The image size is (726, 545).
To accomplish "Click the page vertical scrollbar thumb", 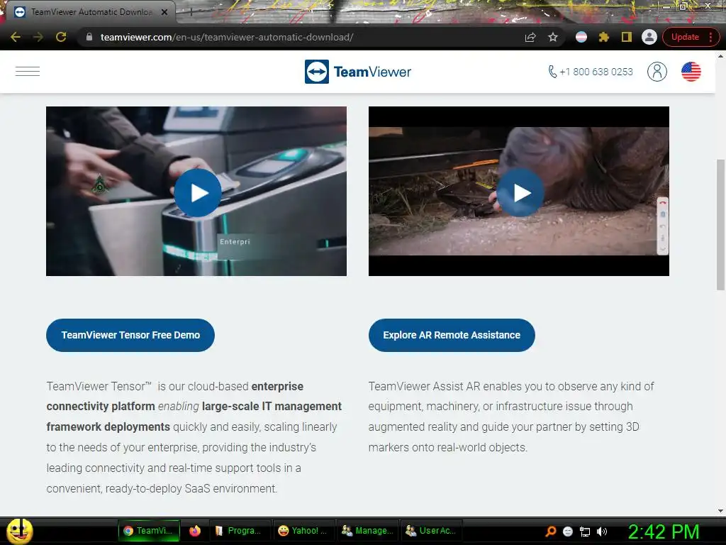I will [720, 225].
